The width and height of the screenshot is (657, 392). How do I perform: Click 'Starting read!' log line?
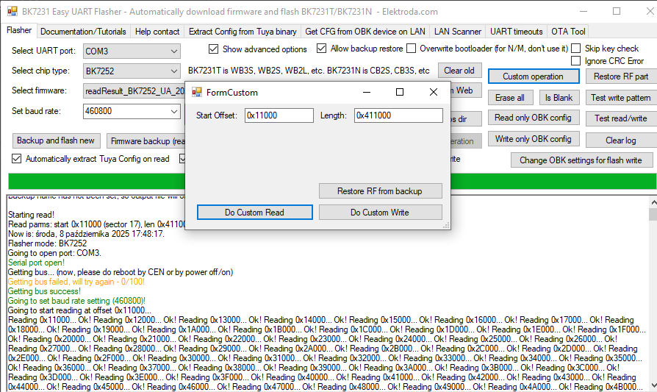coord(31,215)
